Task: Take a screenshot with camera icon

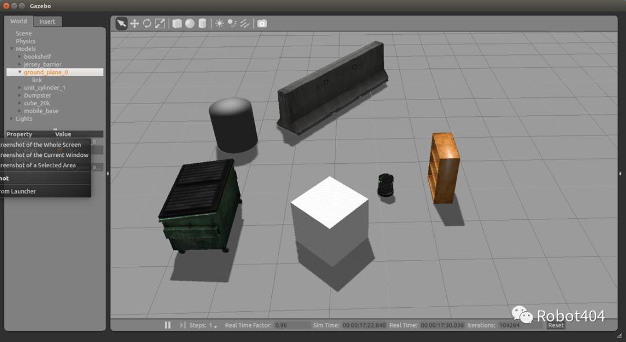Action: pyautogui.click(x=262, y=24)
